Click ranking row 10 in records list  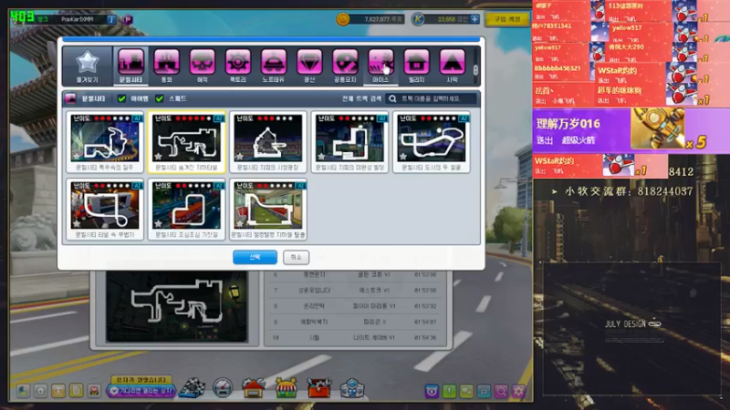[x=356, y=337]
